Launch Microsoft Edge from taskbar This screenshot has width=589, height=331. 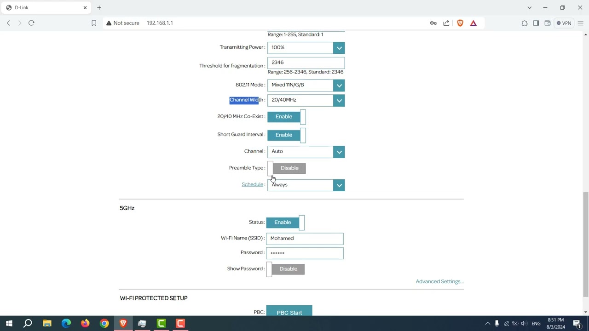pos(66,324)
